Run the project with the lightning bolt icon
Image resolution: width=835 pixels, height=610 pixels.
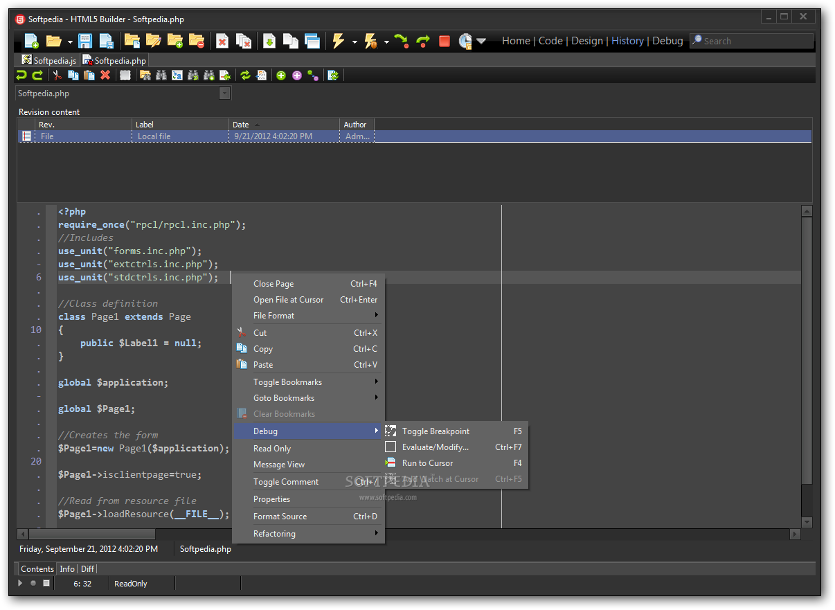tap(338, 41)
